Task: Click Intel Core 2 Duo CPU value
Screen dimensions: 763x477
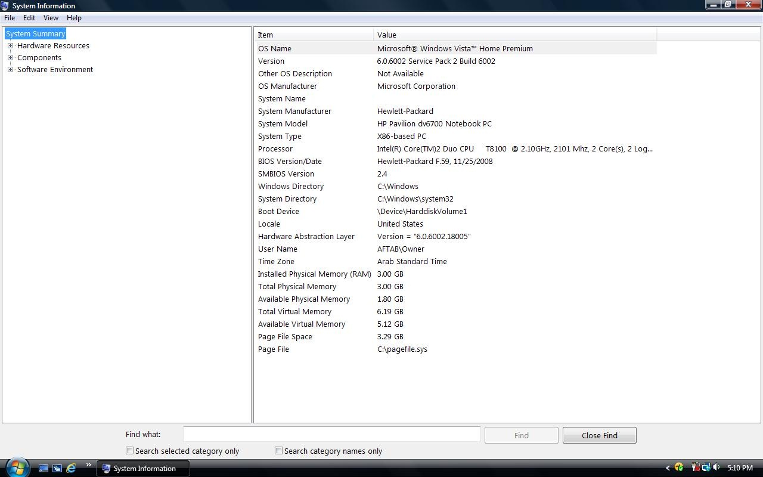Action: point(515,148)
